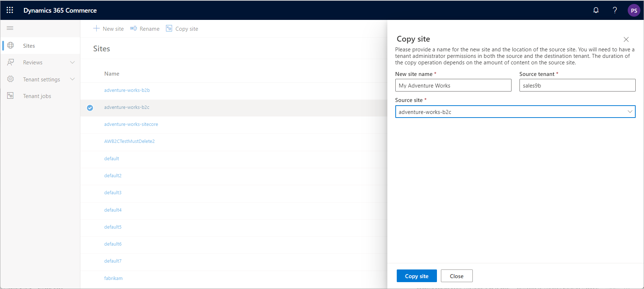Click the Reviews person icon

[10, 62]
